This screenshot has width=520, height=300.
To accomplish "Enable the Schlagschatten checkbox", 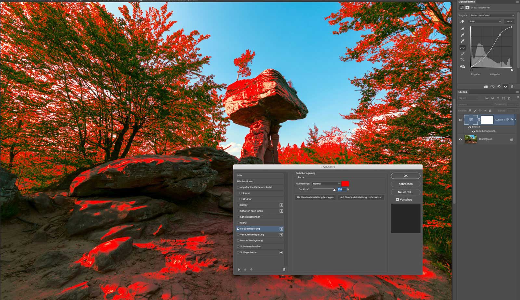I will [238, 252].
